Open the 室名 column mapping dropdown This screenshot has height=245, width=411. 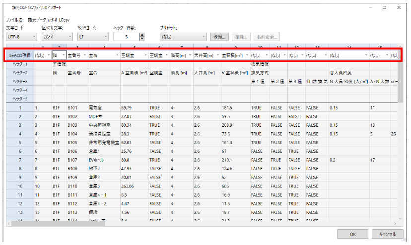(103, 55)
